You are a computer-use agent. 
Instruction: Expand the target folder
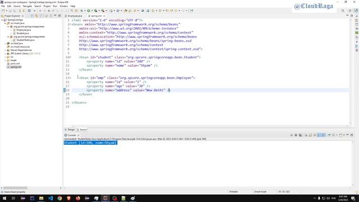pos(5,60)
